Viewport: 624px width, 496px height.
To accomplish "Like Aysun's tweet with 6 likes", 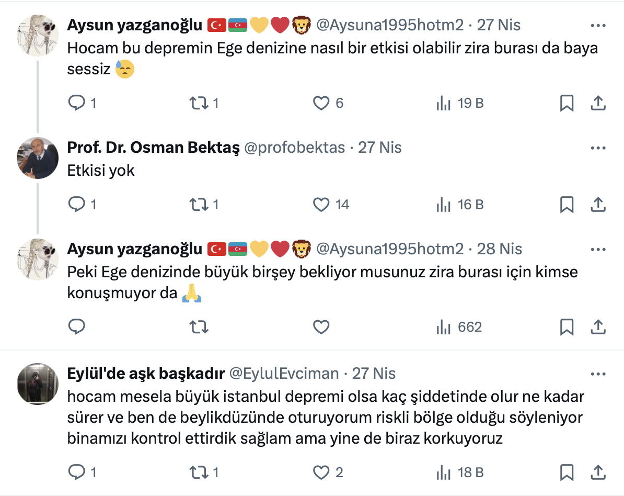I will pos(321,103).
